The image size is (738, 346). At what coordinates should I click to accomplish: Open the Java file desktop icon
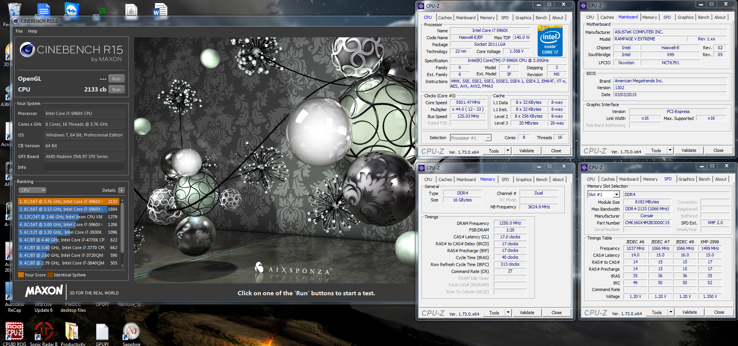132,10
